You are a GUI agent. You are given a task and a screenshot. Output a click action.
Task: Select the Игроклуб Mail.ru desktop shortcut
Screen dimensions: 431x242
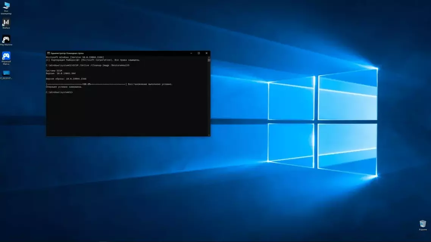6,59
